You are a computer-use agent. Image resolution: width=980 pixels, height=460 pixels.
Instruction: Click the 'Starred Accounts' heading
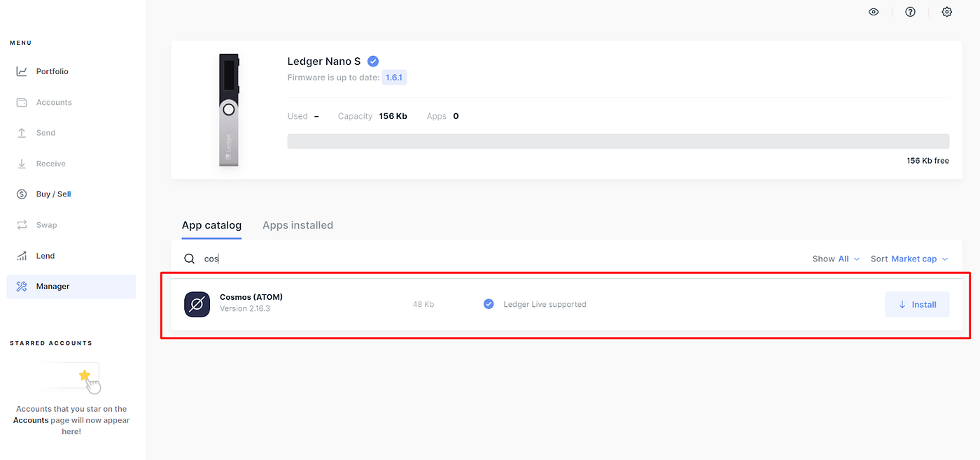[51, 343]
